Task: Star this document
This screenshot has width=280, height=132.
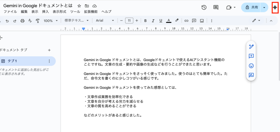Action: tap(79, 6)
